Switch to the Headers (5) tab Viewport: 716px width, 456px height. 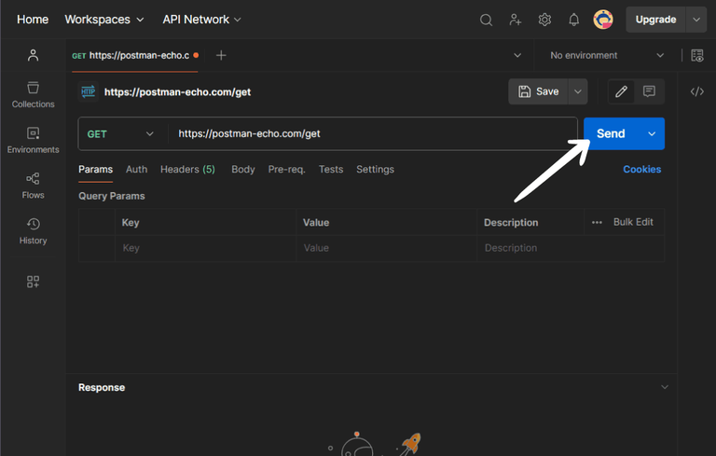pos(187,170)
